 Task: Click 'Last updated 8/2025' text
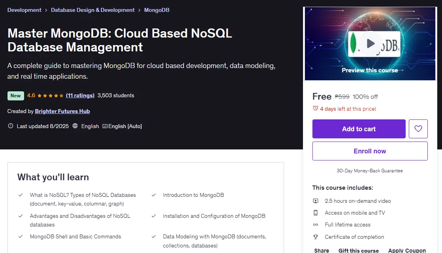(x=43, y=126)
